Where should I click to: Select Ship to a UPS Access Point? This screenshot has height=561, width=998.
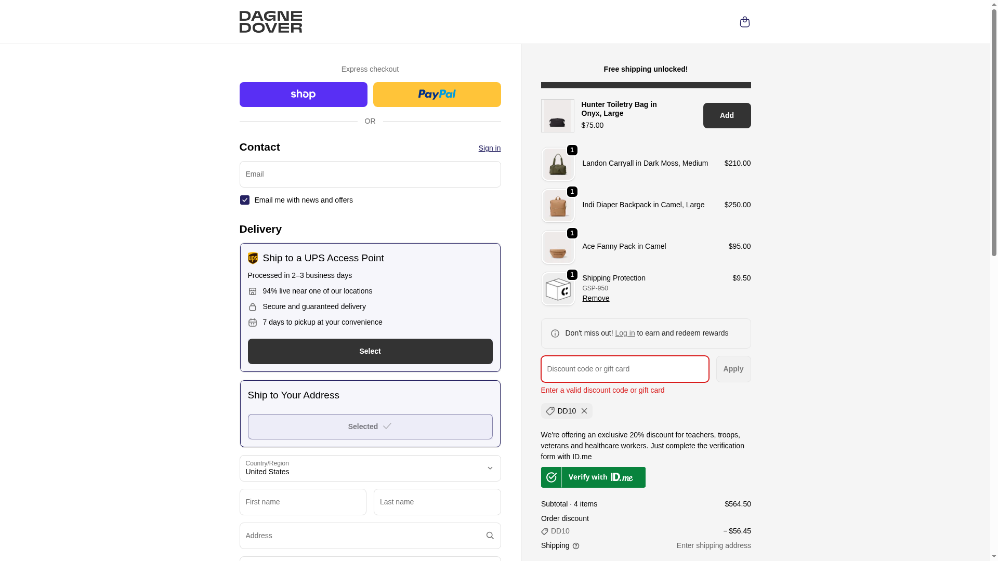tap(370, 351)
